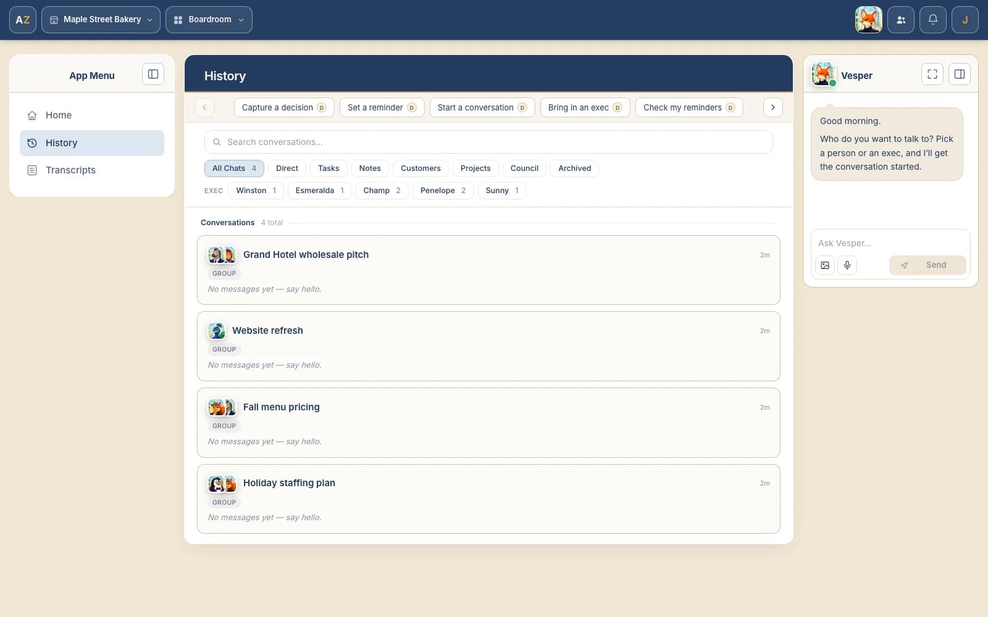The height and width of the screenshot is (617, 988).
Task: Open the fox avatar in top bar
Action: (868, 20)
